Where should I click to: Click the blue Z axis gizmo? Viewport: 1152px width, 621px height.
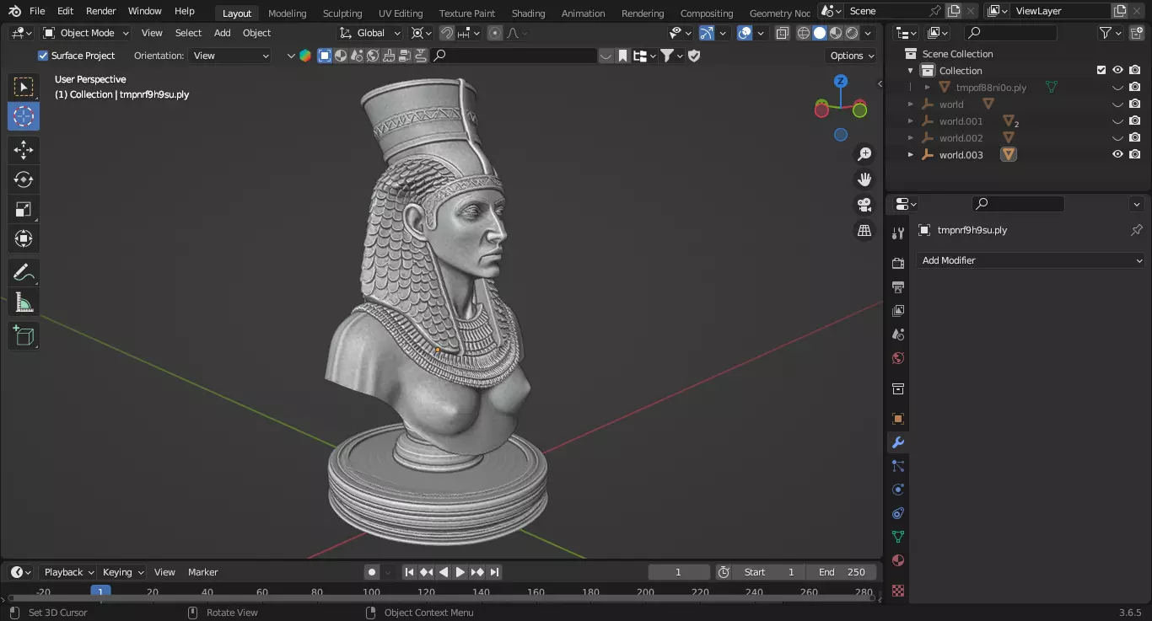tap(841, 81)
